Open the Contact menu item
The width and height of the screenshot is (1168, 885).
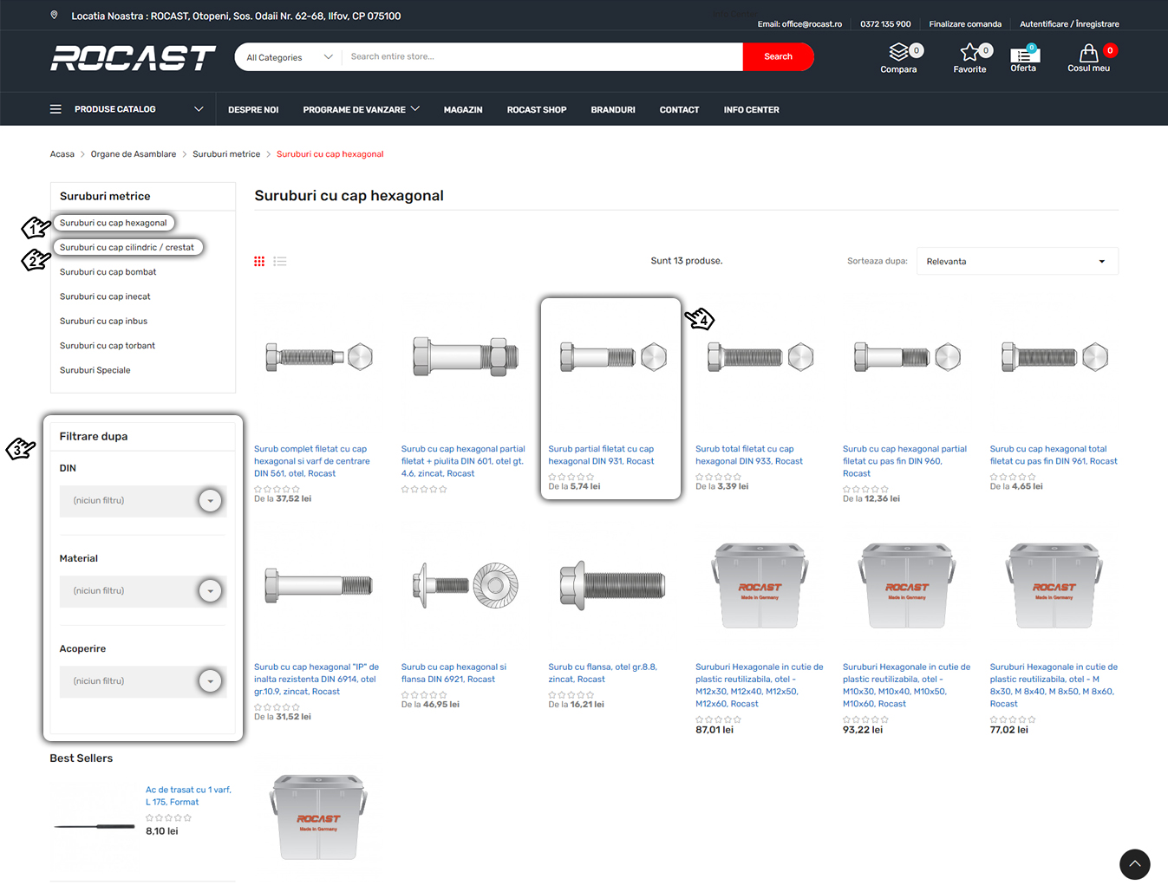click(x=679, y=110)
